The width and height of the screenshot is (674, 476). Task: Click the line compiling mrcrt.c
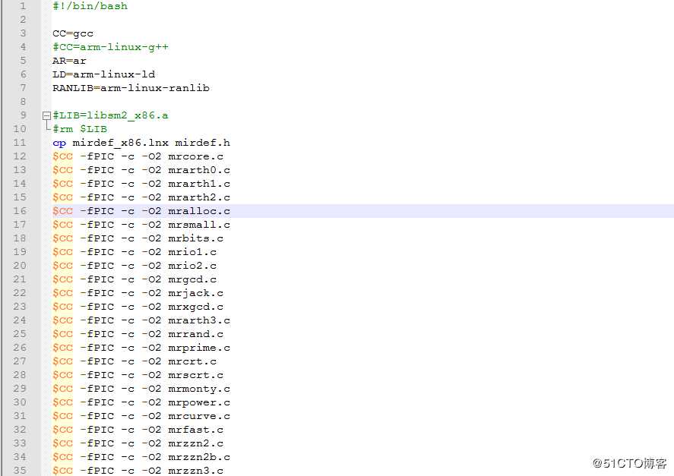[x=134, y=361]
